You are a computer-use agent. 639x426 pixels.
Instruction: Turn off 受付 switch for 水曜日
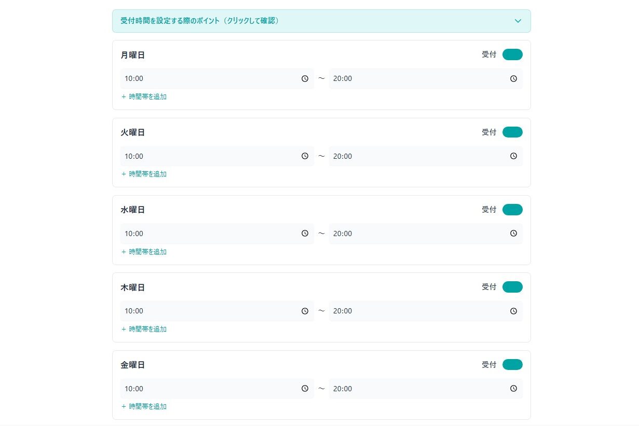point(512,210)
